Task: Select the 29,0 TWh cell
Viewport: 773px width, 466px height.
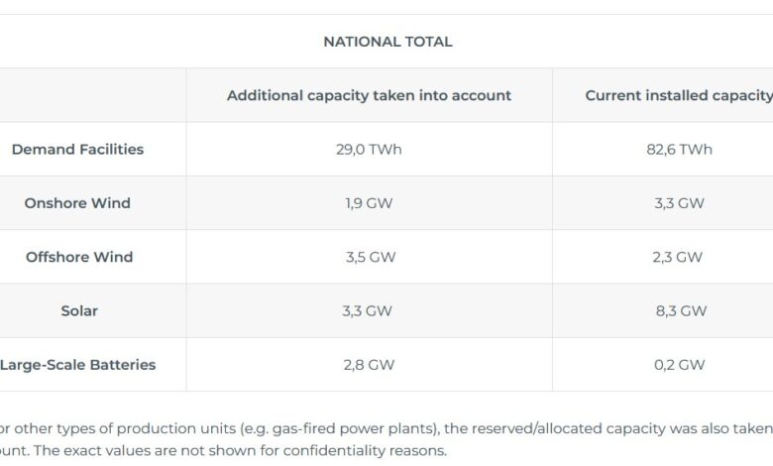Action: [x=369, y=149]
